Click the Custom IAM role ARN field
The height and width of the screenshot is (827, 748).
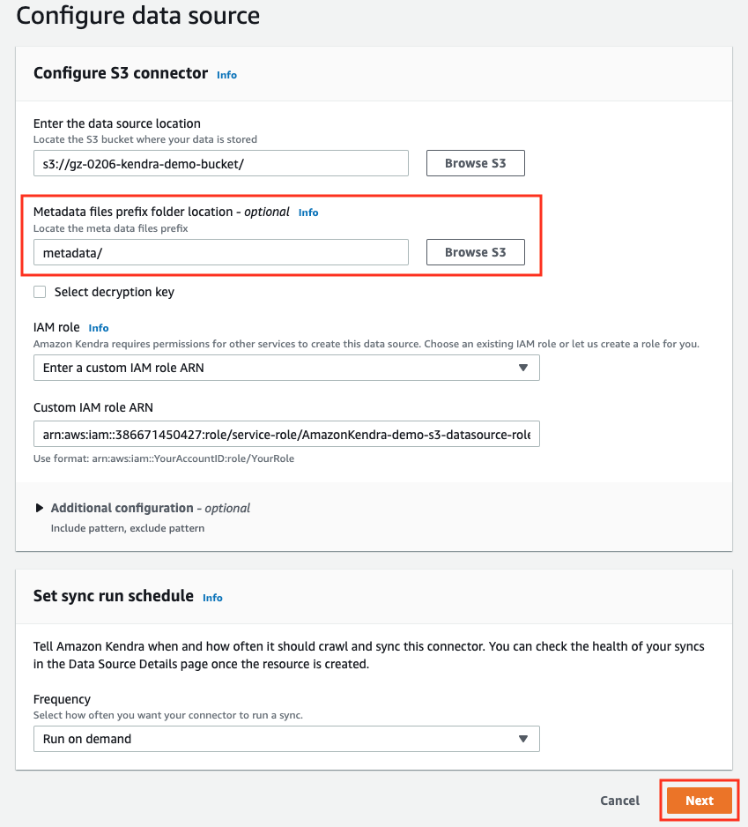point(286,434)
